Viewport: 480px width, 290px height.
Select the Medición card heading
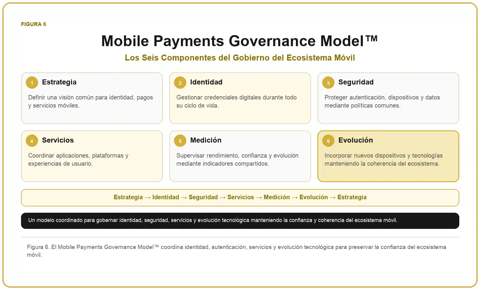pyautogui.click(x=206, y=140)
